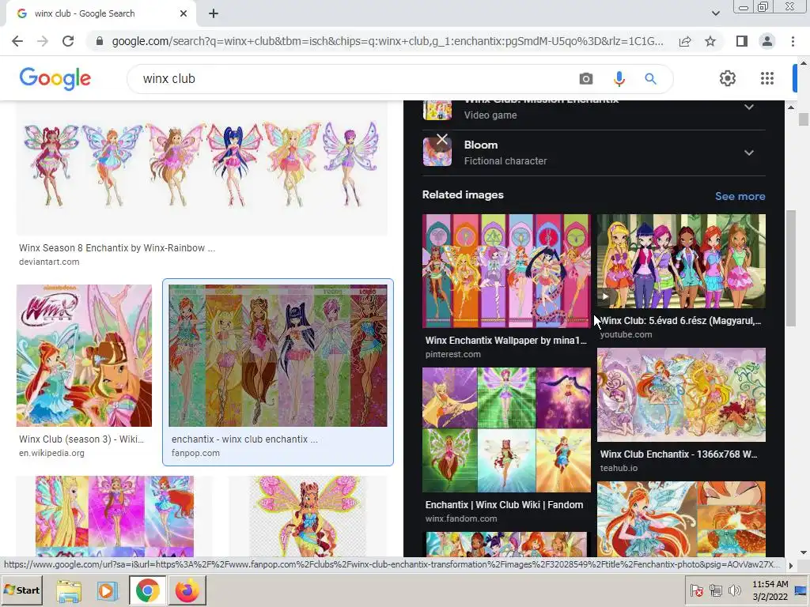Open the Bloom close-up related image
The image size is (810, 607).
click(681, 518)
